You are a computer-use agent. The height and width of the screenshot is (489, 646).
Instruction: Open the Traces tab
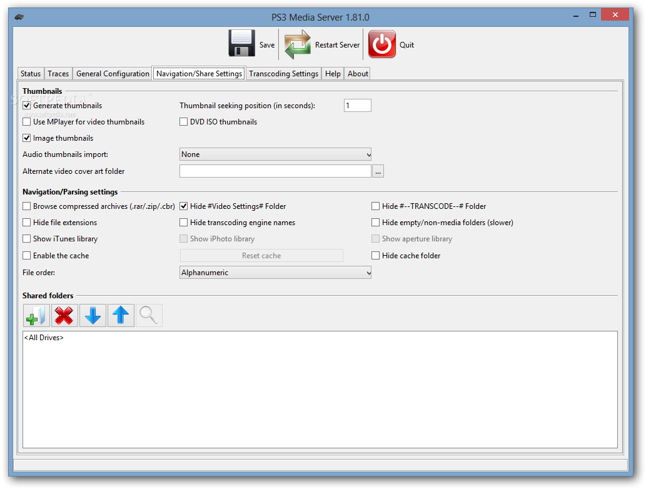point(58,73)
